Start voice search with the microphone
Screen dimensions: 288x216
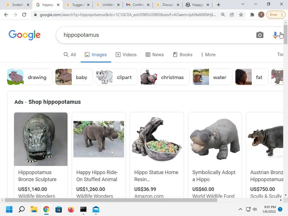[275, 35]
